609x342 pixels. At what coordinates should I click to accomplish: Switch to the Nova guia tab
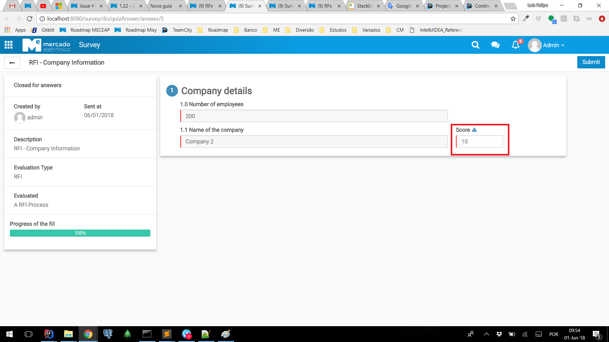click(x=161, y=6)
